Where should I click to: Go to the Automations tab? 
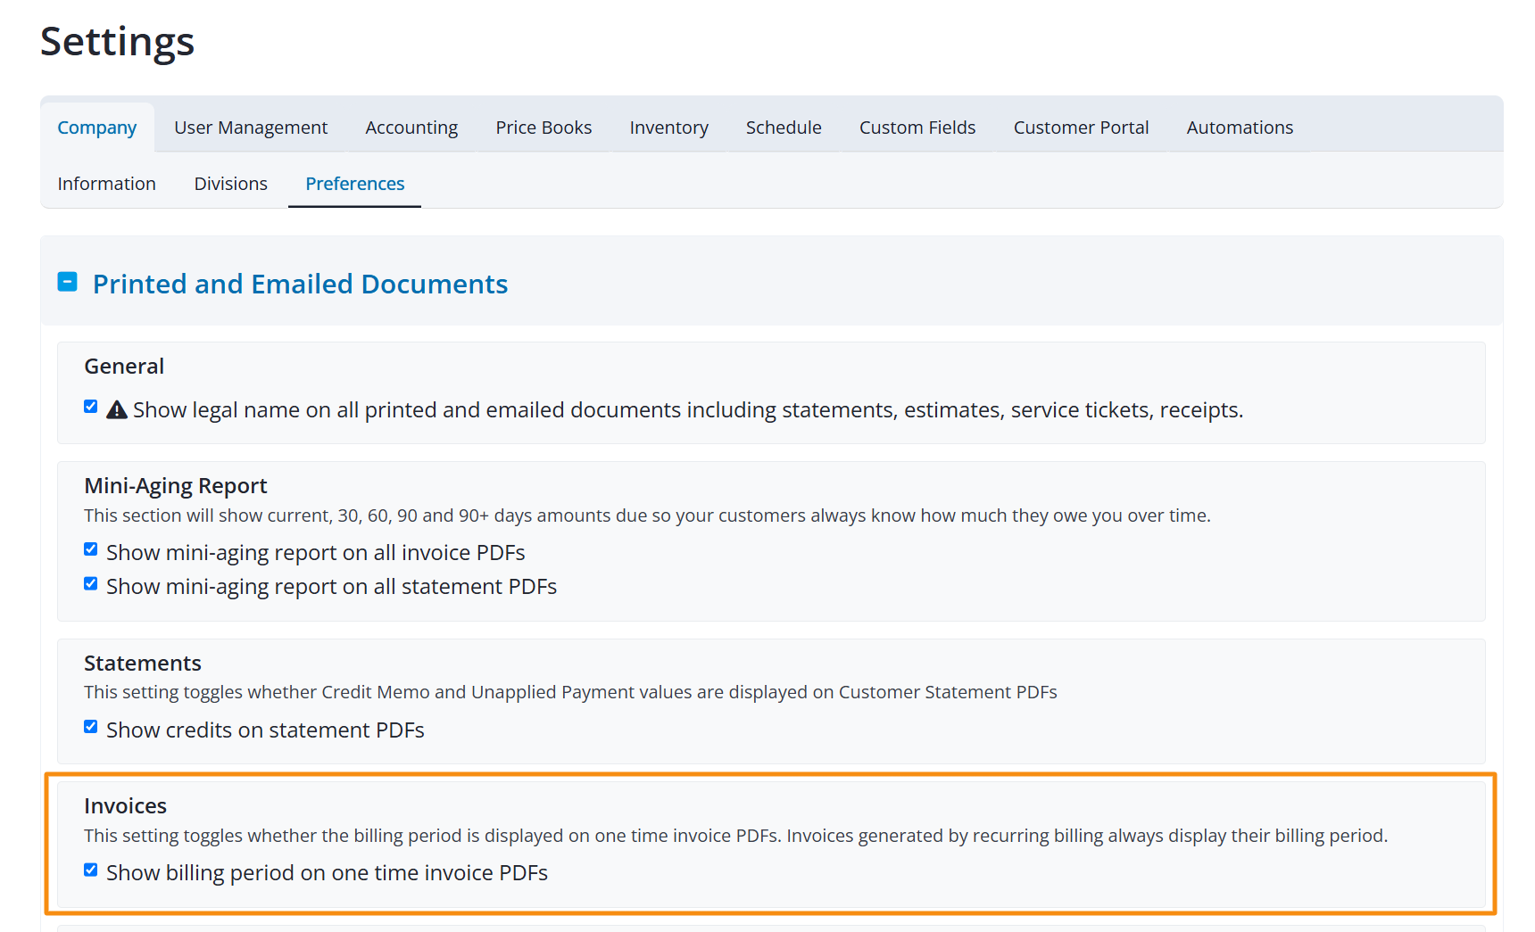click(x=1240, y=128)
